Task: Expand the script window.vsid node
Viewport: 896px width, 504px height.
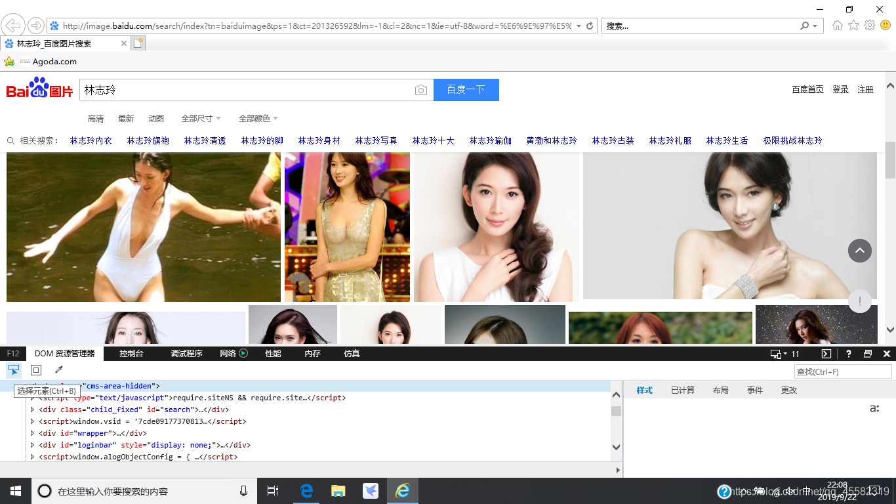Action: [32, 421]
